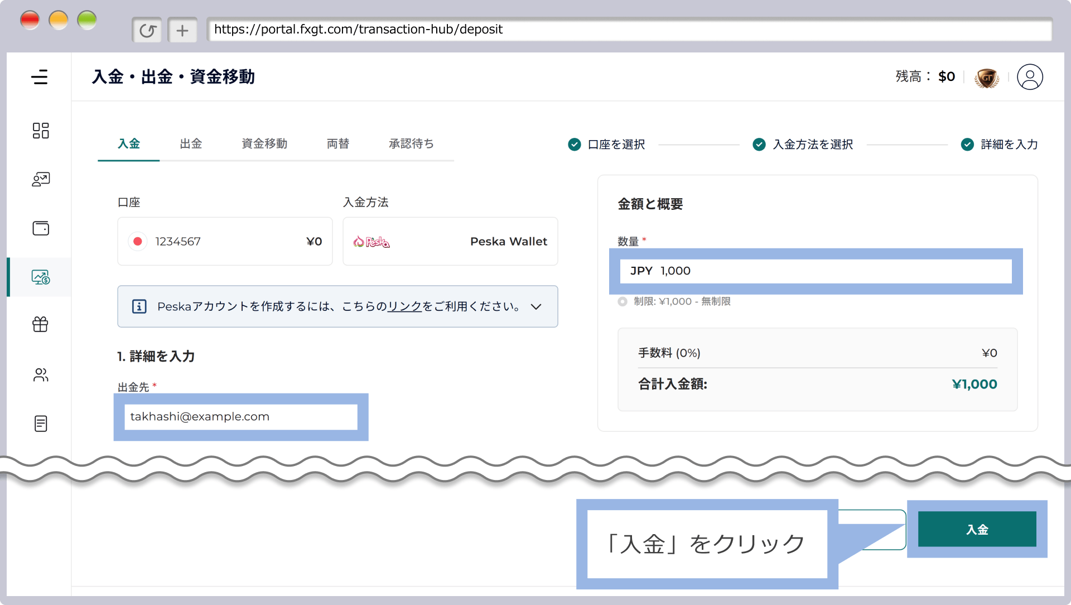Click the 詳細を入力 step indicator
Image resolution: width=1071 pixels, height=605 pixels.
(x=999, y=145)
